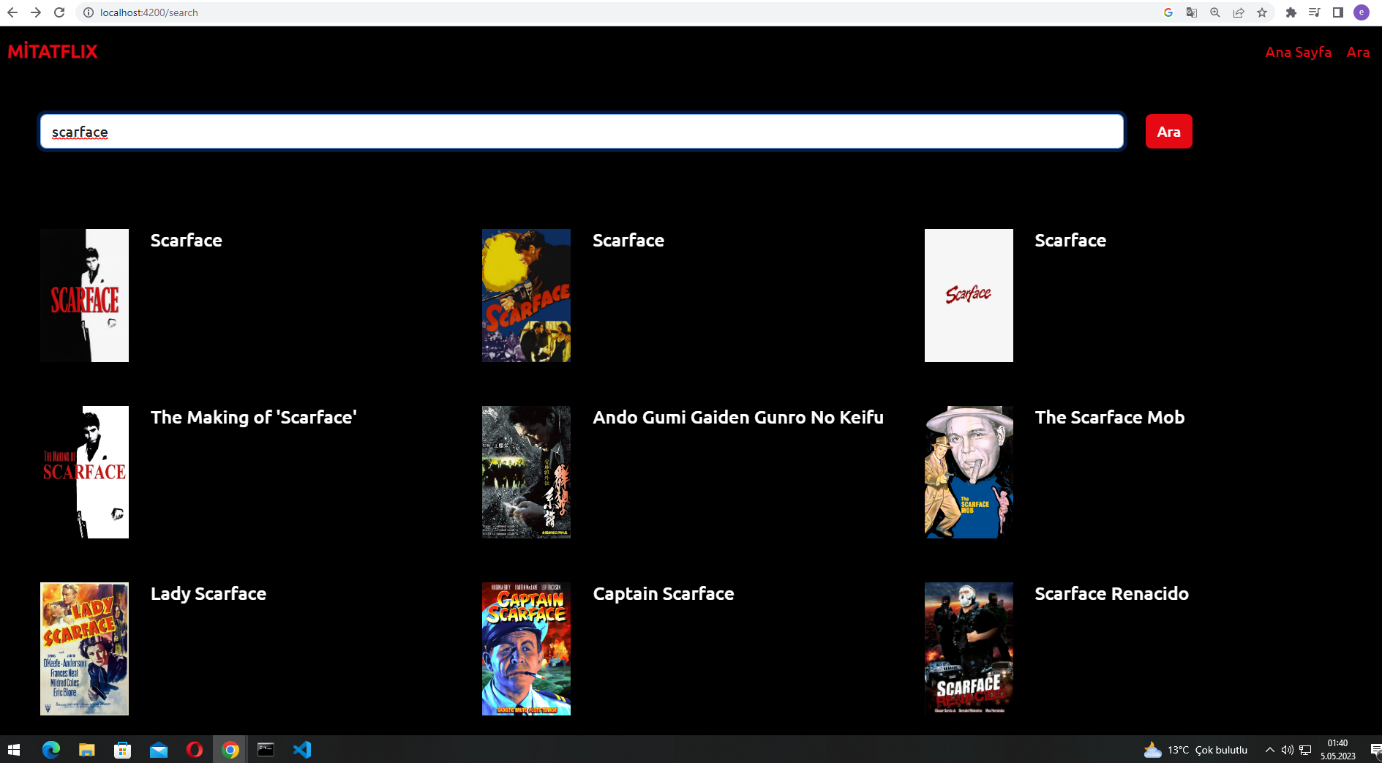Viewport: 1382px width, 763px height.
Task: Open the site information dropdown in the address bar
Action: point(87,12)
